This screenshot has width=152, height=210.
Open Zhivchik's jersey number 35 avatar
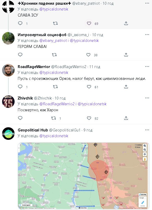(x=8, y=102)
